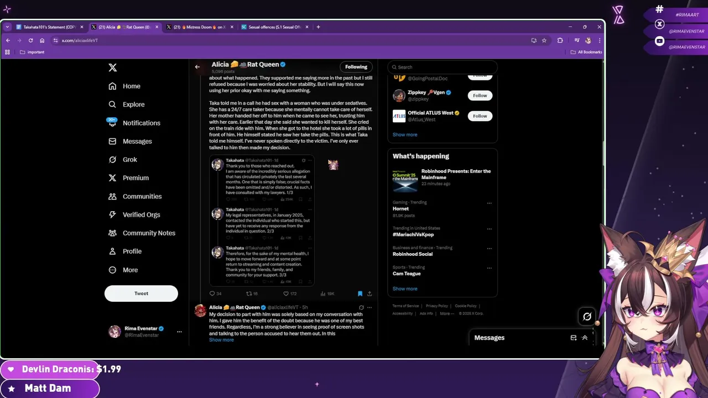Open options for the #MariachiVsKpop trend
Viewport: 708px width, 398px height.
coord(489,229)
